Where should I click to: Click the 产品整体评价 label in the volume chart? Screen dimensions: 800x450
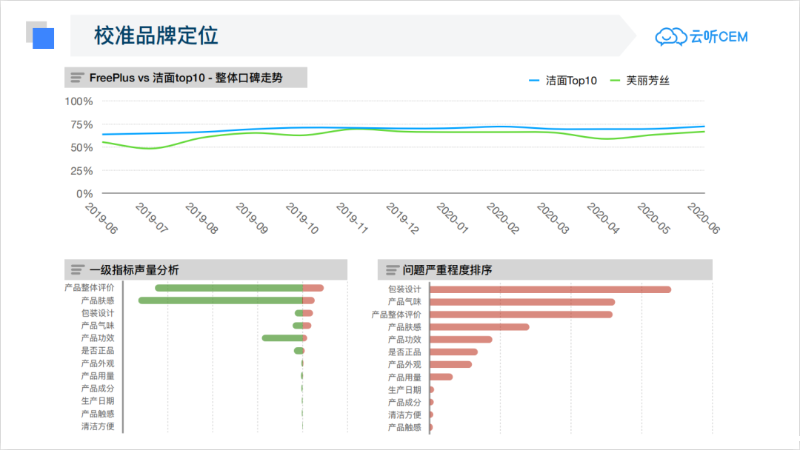90,288
